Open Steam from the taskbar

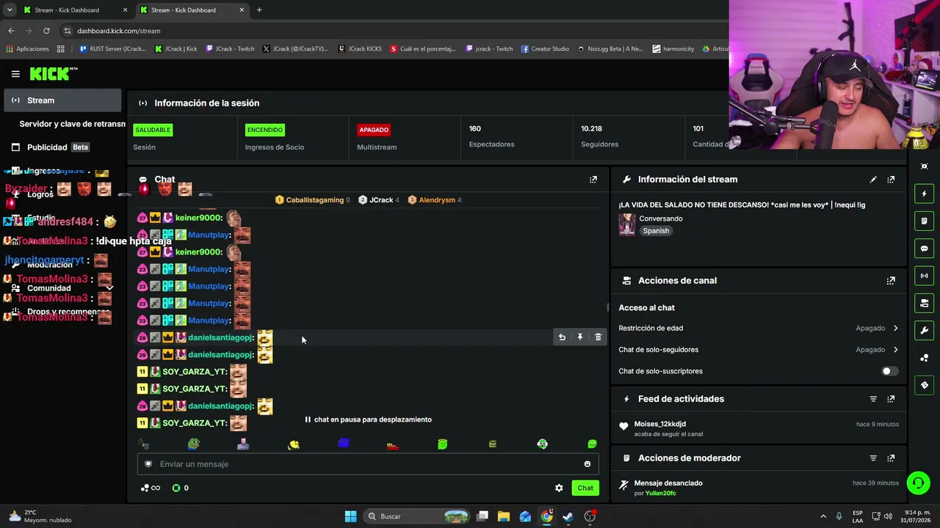pos(568,516)
